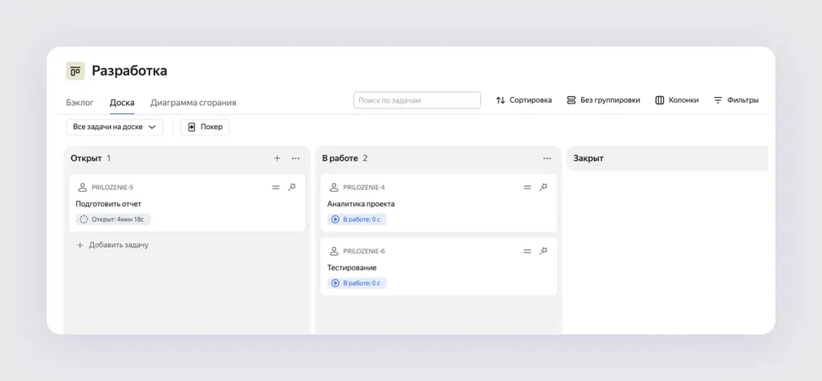This screenshot has height=381, width=822.
Task: Focus the Поиск по задачам search field
Action: [x=417, y=100]
